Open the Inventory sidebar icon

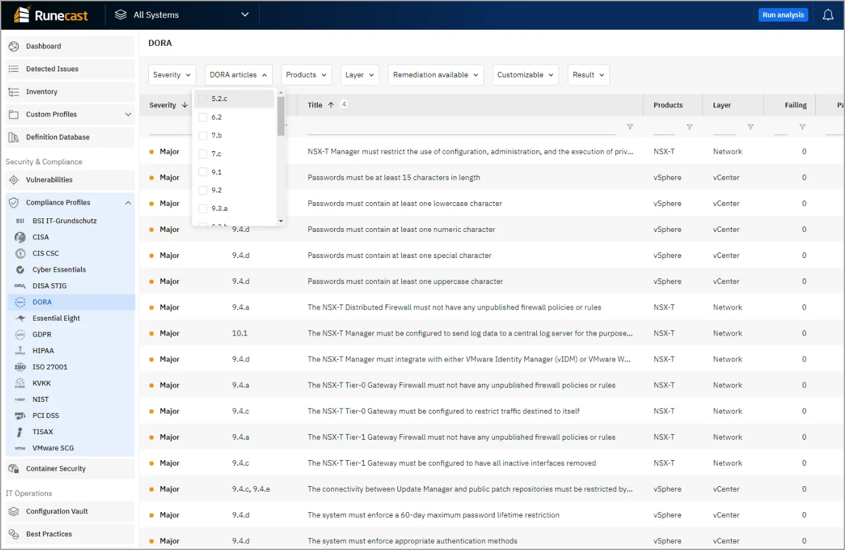tap(14, 92)
